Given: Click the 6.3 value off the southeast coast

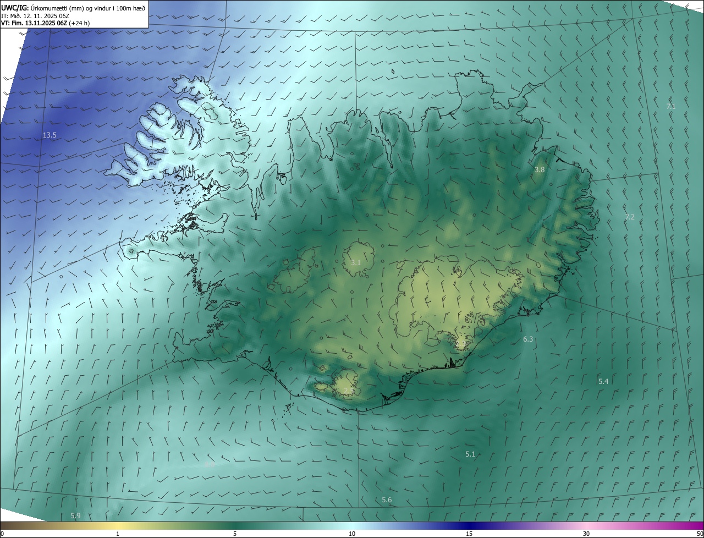Looking at the screenshot, I should point(528,339).
